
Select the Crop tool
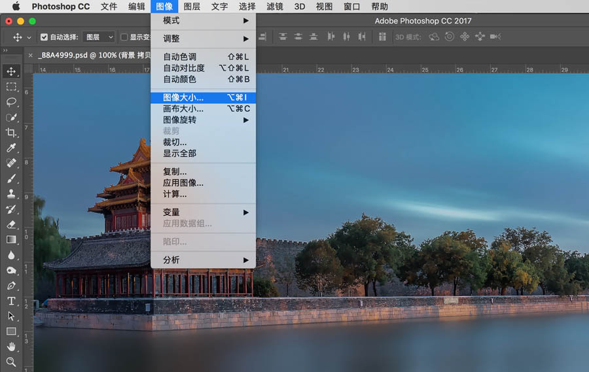point(11,133)
